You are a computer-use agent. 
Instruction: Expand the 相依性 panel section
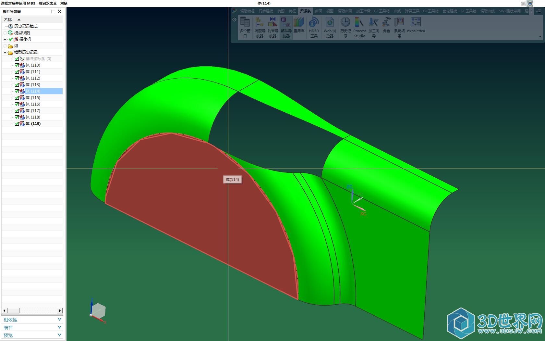click(x=59, y=320)
